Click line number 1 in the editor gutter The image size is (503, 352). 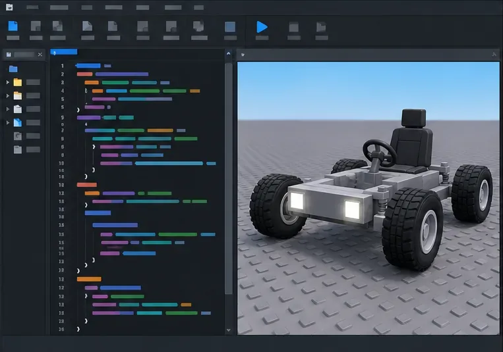point(62,66)
